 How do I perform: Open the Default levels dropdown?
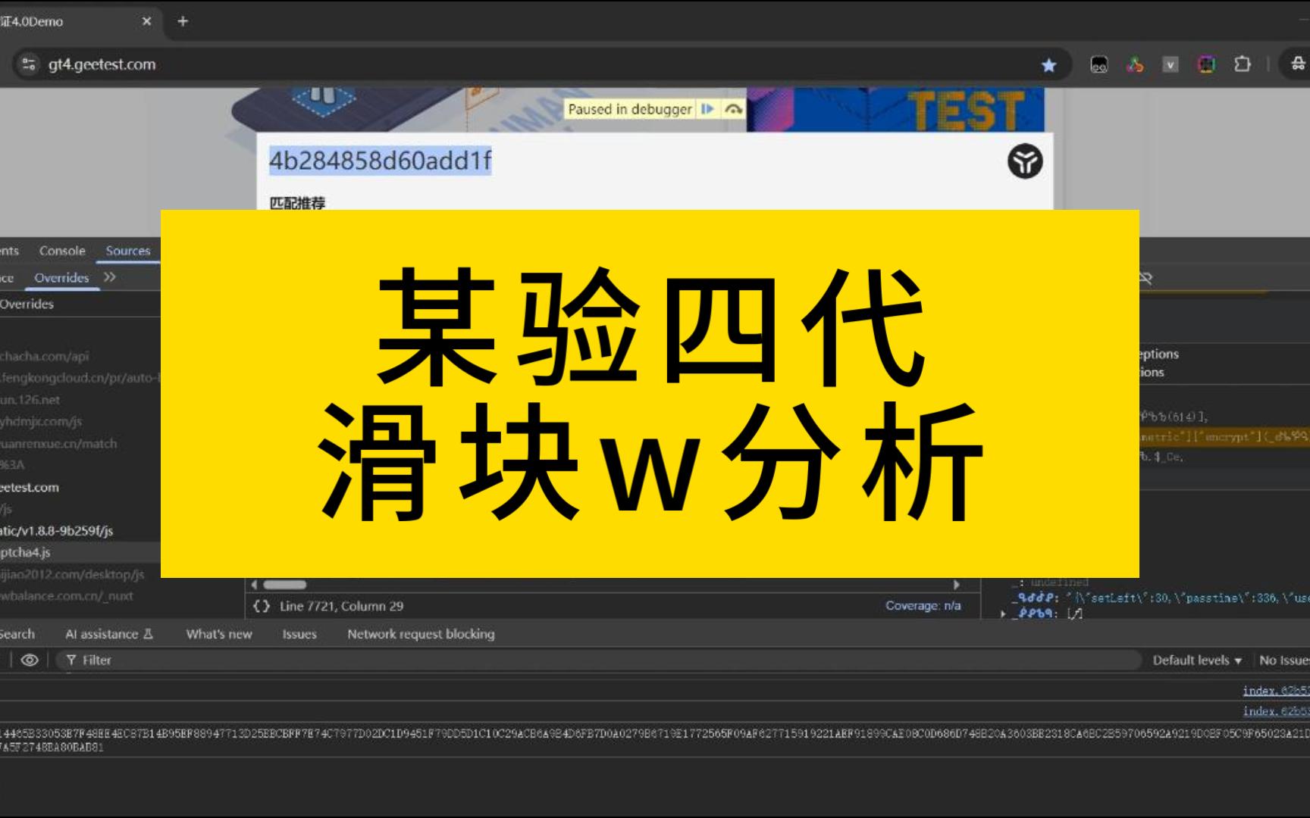[x=1197, y=660]
